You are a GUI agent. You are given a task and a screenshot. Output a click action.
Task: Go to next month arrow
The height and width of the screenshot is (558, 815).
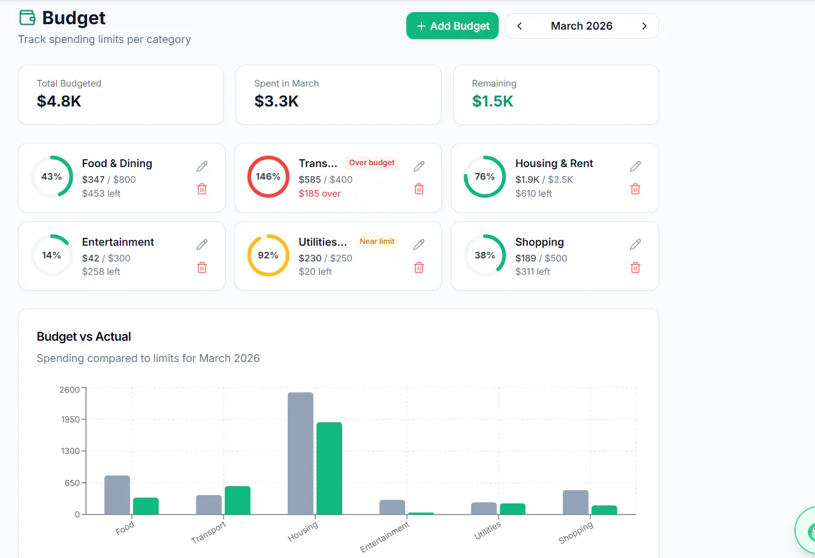tap(645, 26)
